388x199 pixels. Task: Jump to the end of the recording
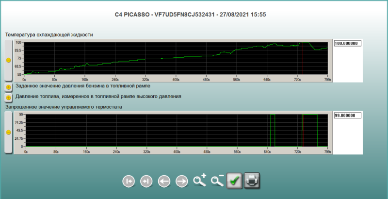click(x=146, y=181)
